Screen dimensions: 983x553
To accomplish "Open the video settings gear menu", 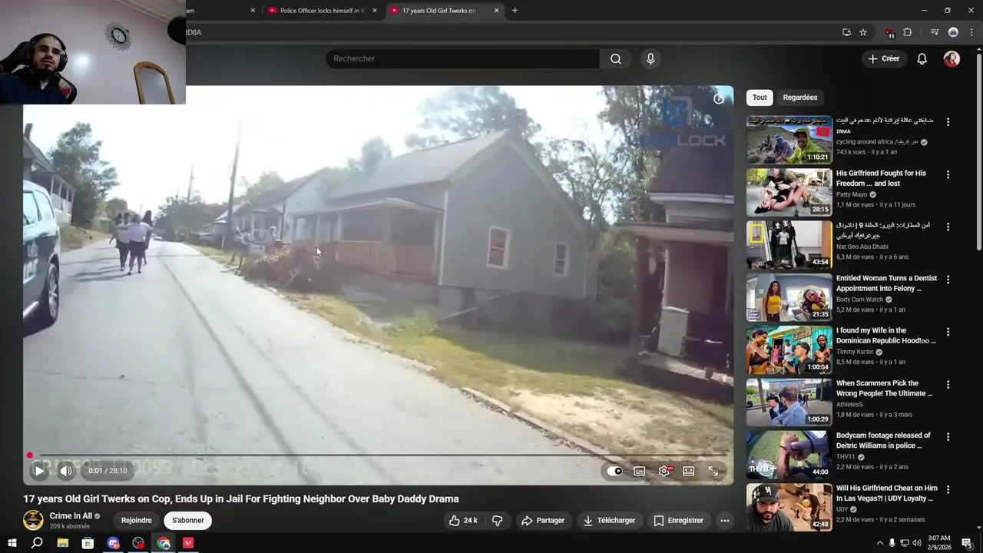I will (664, 471).
